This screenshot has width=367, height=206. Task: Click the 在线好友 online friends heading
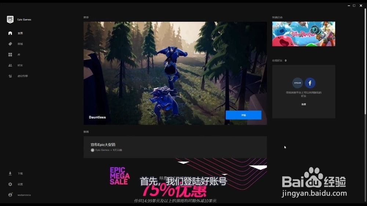pyautogui.click(x=277, y=60)
